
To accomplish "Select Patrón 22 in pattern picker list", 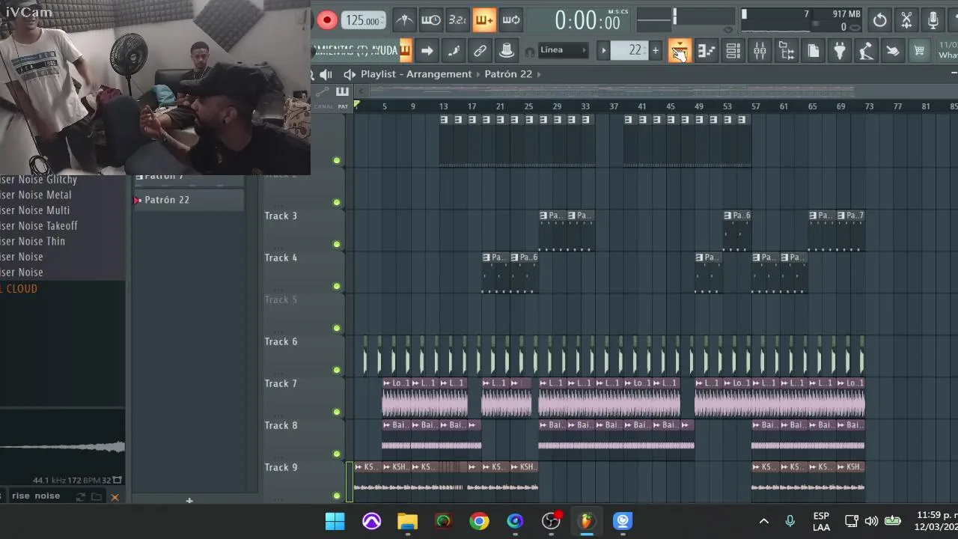I will (x=189, y=200).
